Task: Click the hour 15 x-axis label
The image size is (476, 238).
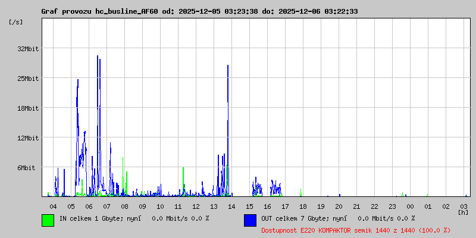Action: 249,206
